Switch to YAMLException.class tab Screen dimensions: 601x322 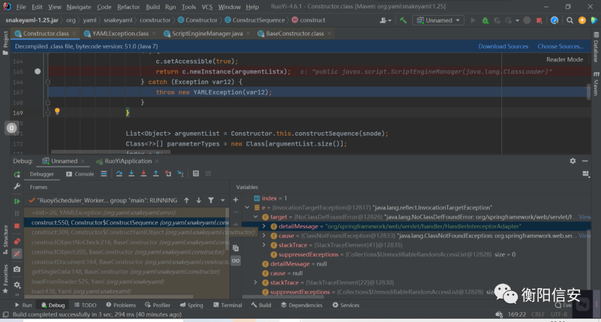(120, 34)
